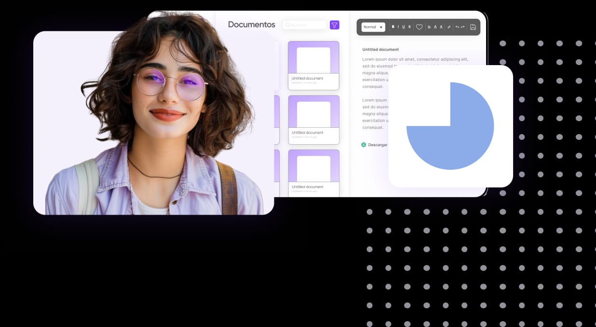
Task: Open the bottom Untitled document card
Action: [x=313, y=173]
